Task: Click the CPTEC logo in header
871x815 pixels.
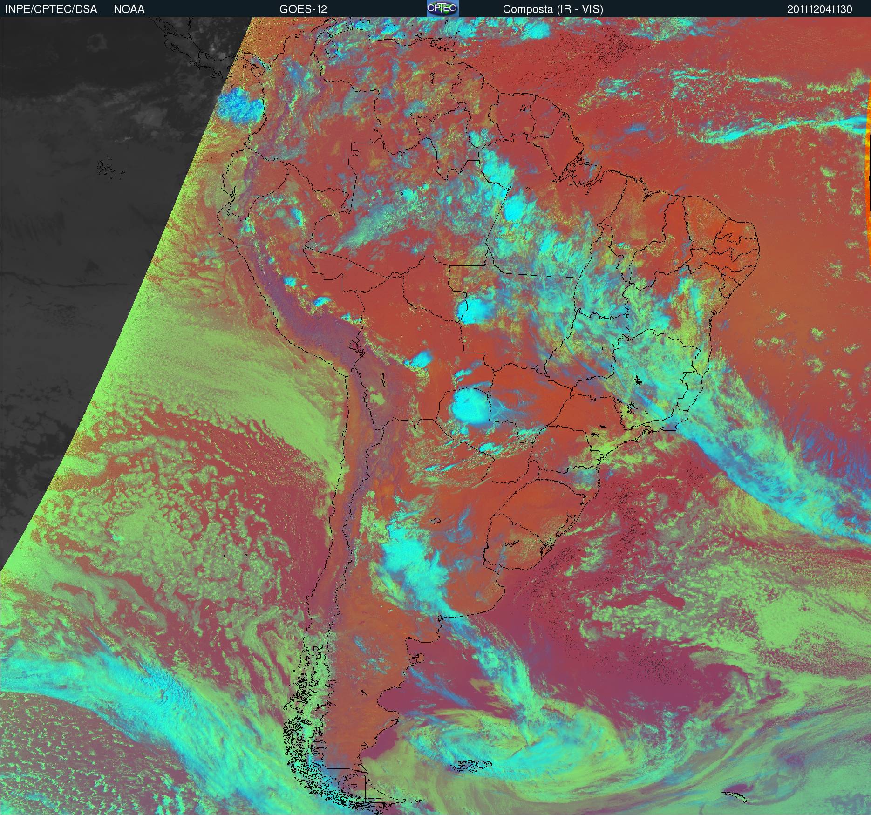Action: pos(442,8)
